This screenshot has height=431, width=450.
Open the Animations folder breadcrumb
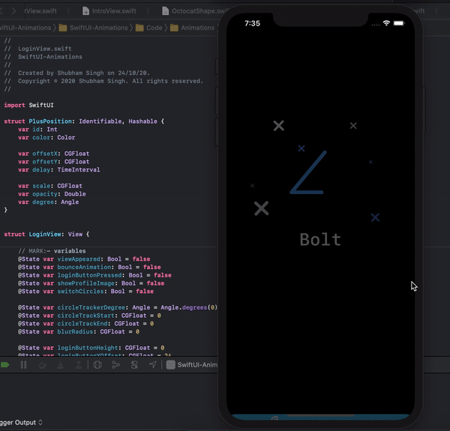[x=192, y=28]
